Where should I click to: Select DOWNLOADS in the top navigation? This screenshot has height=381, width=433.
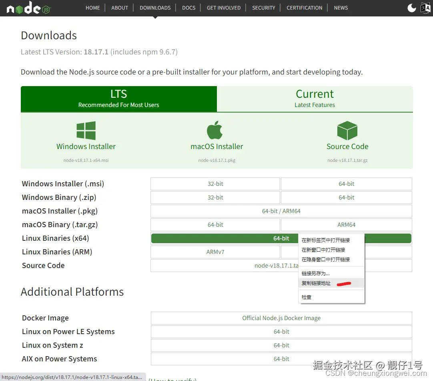point(155,8)
